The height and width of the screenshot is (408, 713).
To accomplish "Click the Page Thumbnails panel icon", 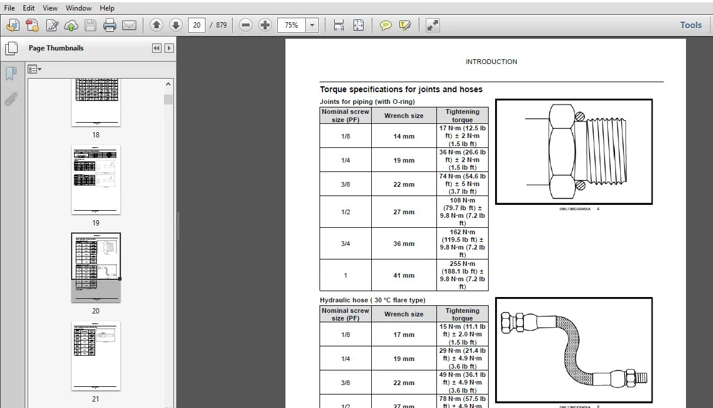I will coord(11,49).
